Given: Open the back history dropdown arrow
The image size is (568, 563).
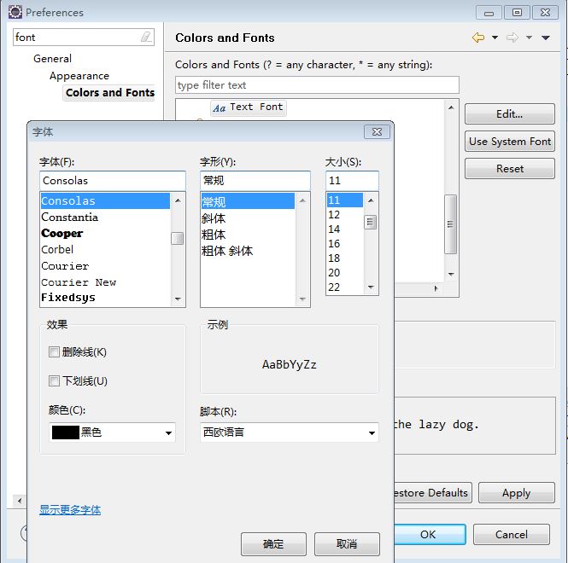Looking at the screenshot, I should coord(495,38).
